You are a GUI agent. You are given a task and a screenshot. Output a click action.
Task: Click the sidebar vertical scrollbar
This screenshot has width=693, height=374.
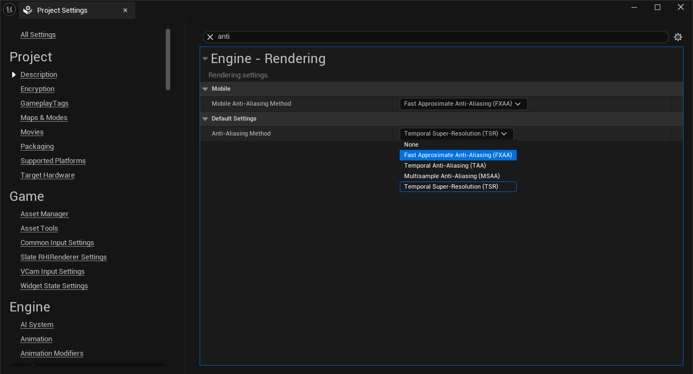[168, 59]
